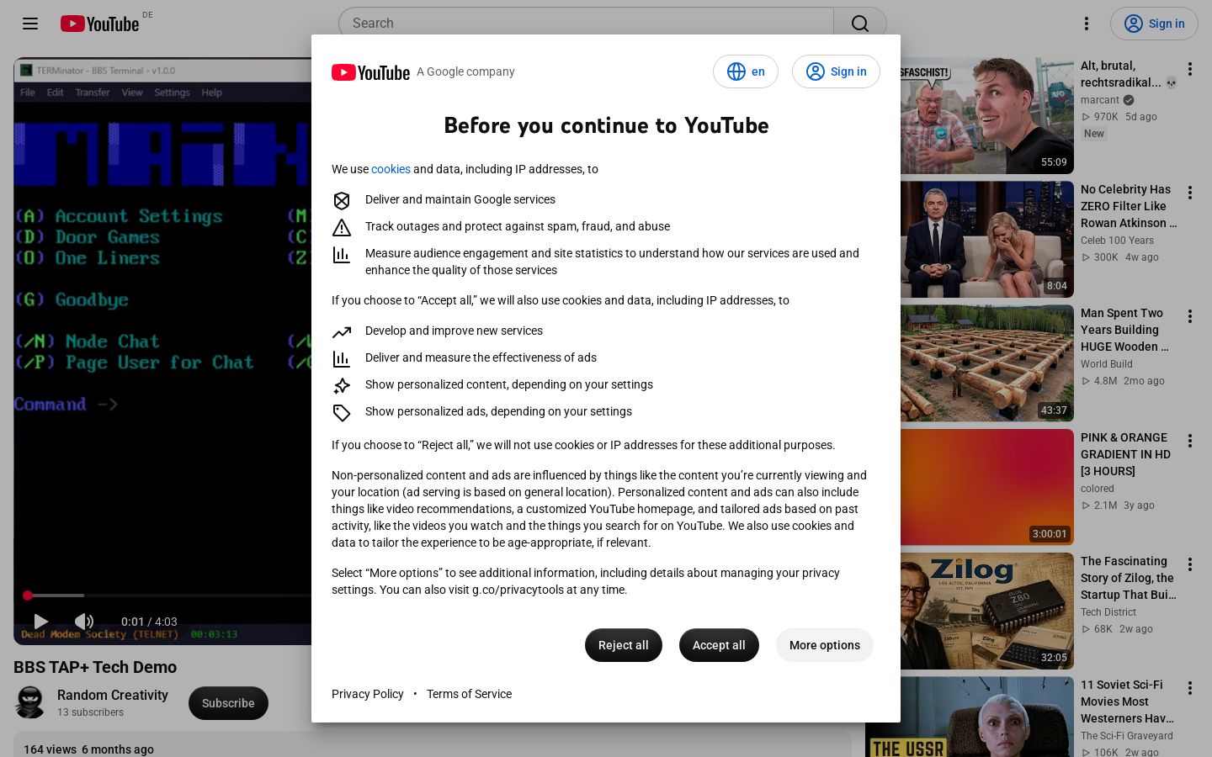Click the Sign in button in page header
Viewport: 1212px width, 757px height.
[x=1154, y=24]
